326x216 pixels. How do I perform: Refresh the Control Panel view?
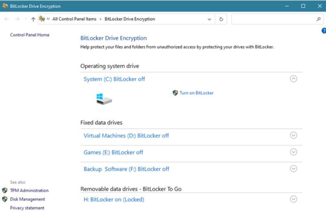click(x=221, y=19)
